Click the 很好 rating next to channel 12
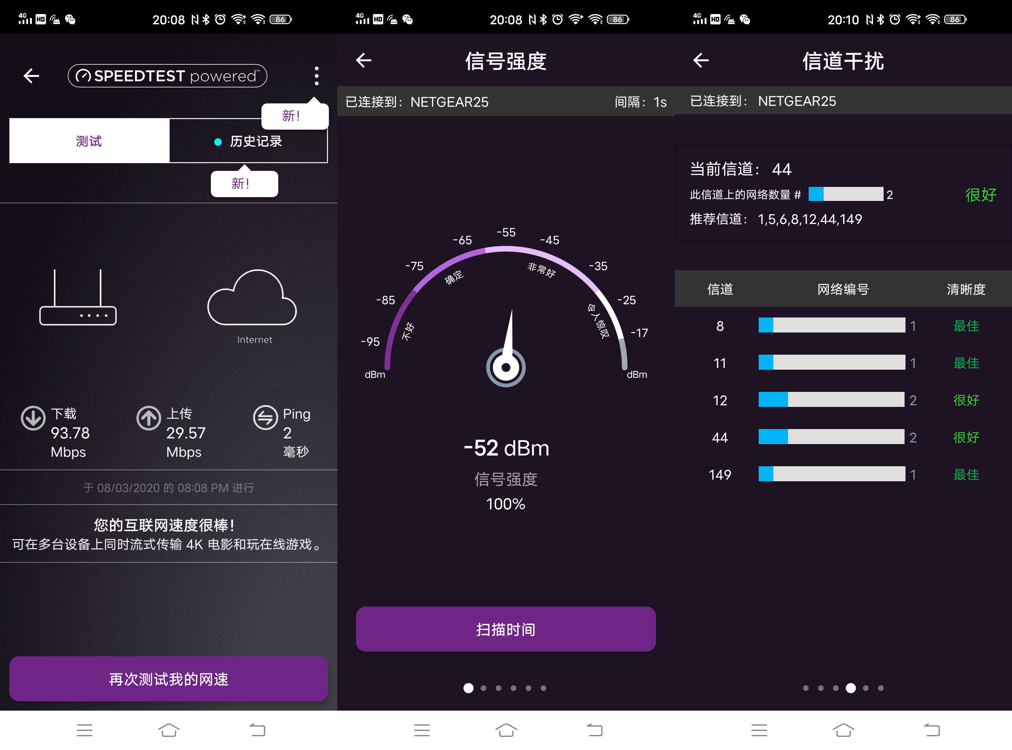The width and height of the screenshot is (1012, 750). (966, 400)
